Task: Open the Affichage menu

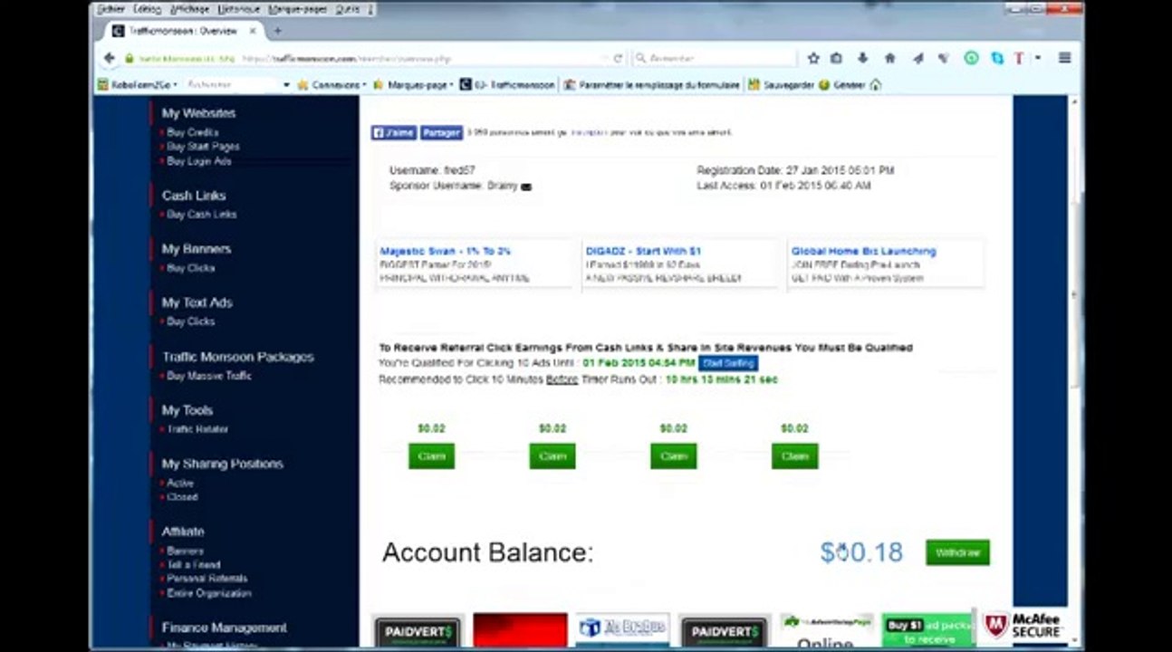Action: (x=189, y=8)
